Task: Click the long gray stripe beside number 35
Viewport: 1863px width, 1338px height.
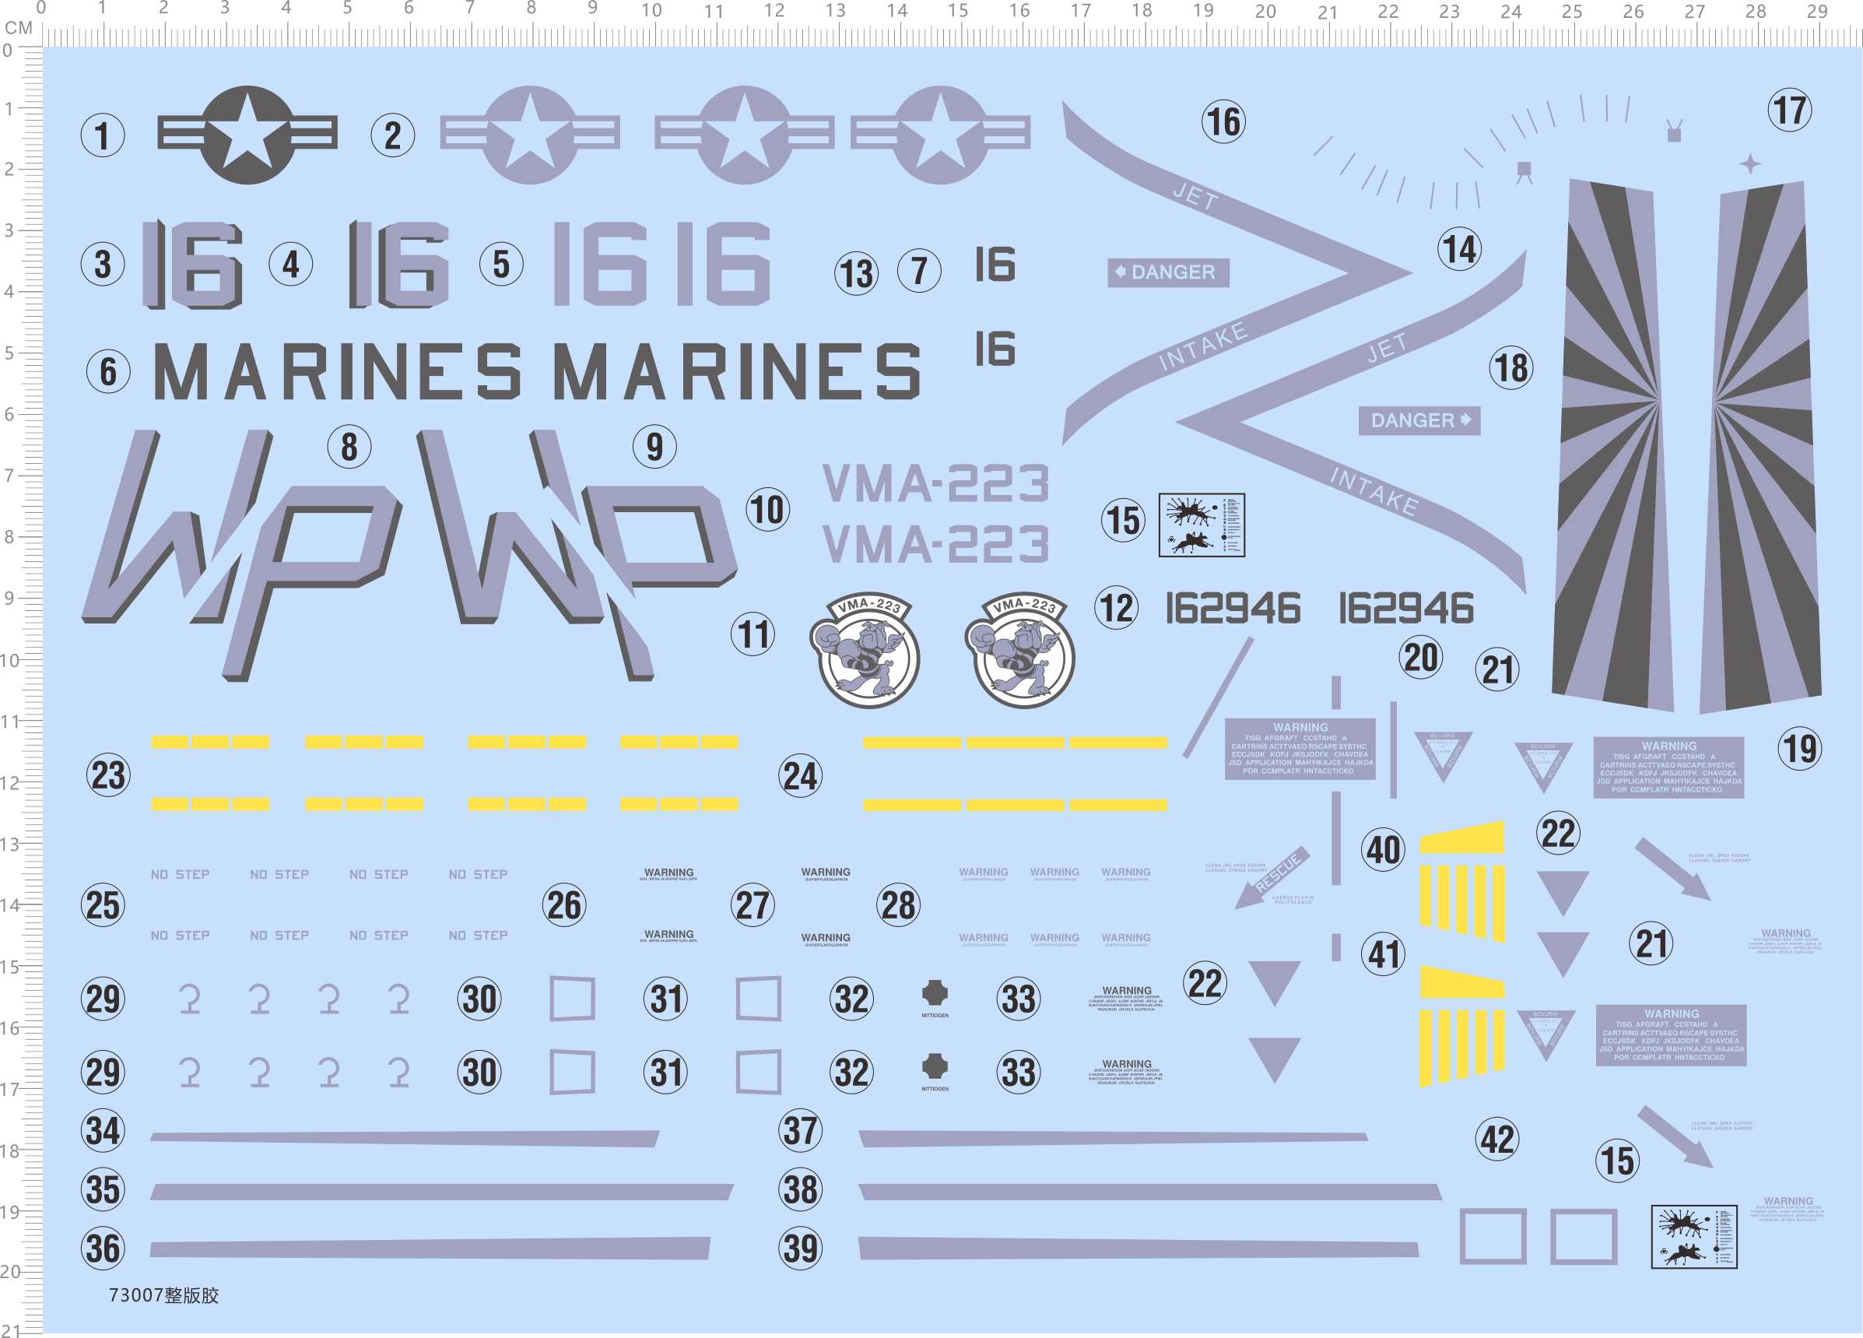Action: 441,1192
